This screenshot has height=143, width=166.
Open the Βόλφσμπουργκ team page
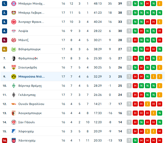tap(29, 49)
